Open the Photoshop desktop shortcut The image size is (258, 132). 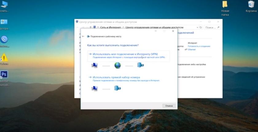pyautogui.click(x=4, y=74)
